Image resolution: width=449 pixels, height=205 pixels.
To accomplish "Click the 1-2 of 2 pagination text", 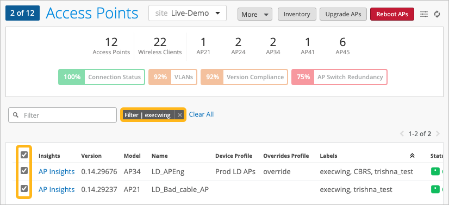I will pyautogui.click(x=420, y=133).
